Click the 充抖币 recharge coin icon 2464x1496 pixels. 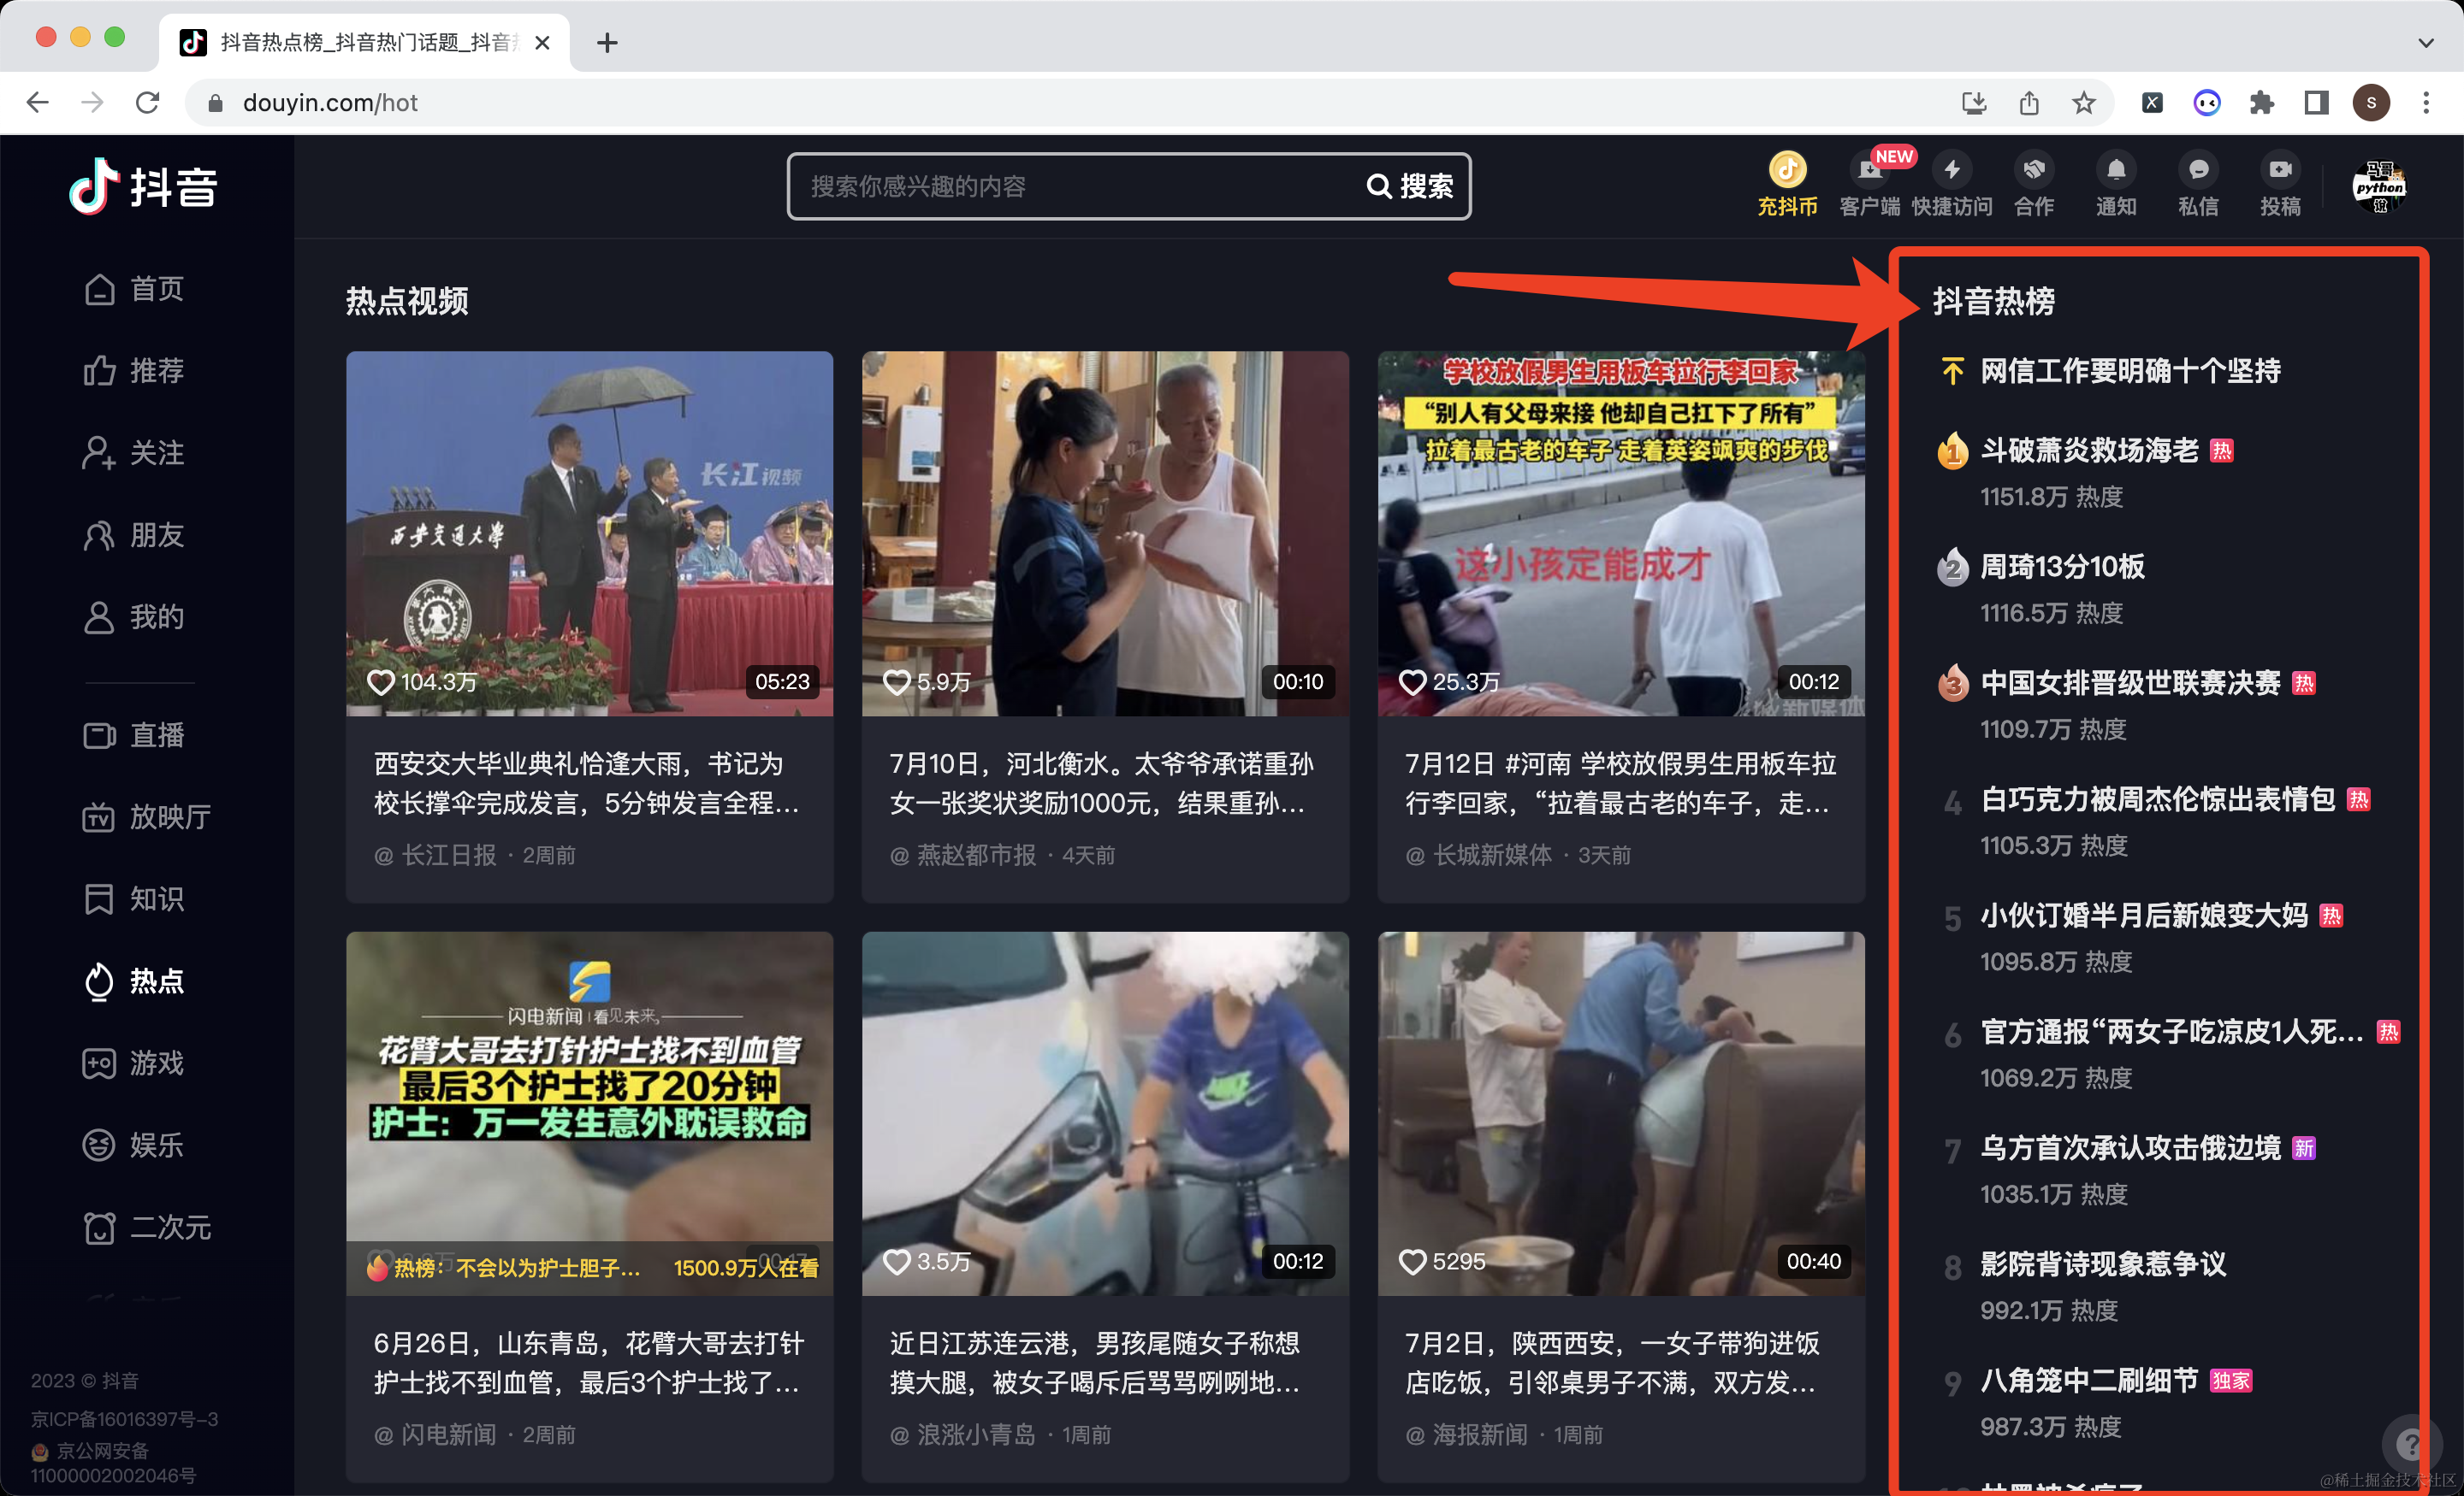pos(1787,185)
